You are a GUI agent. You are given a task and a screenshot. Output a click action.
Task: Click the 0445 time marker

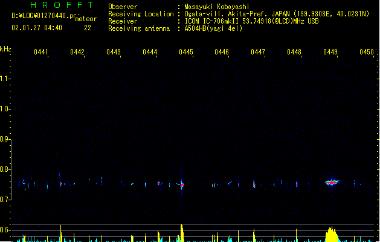click(186, 52)
